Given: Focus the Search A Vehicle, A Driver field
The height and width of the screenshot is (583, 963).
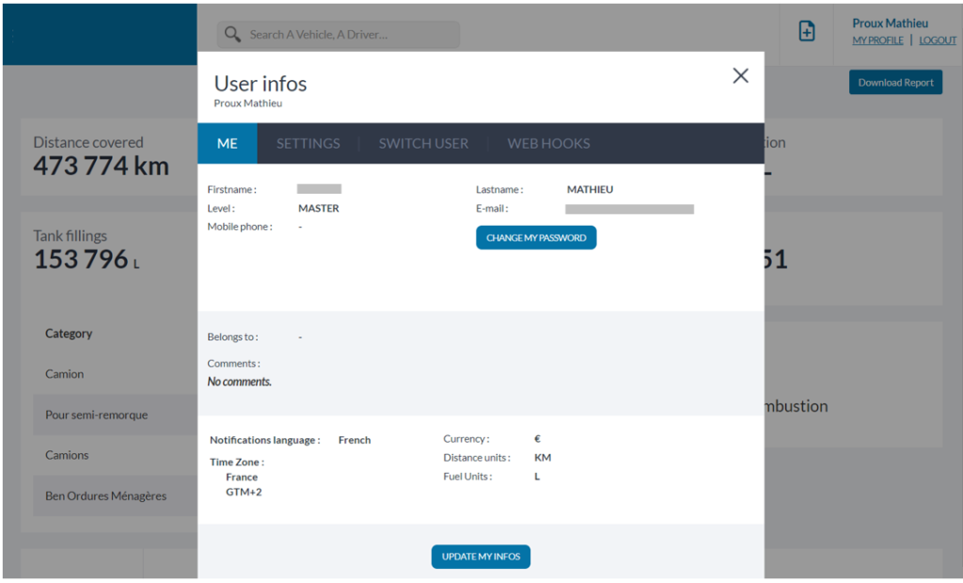Looking at the screenshot, I should click(x=348, y=35).
